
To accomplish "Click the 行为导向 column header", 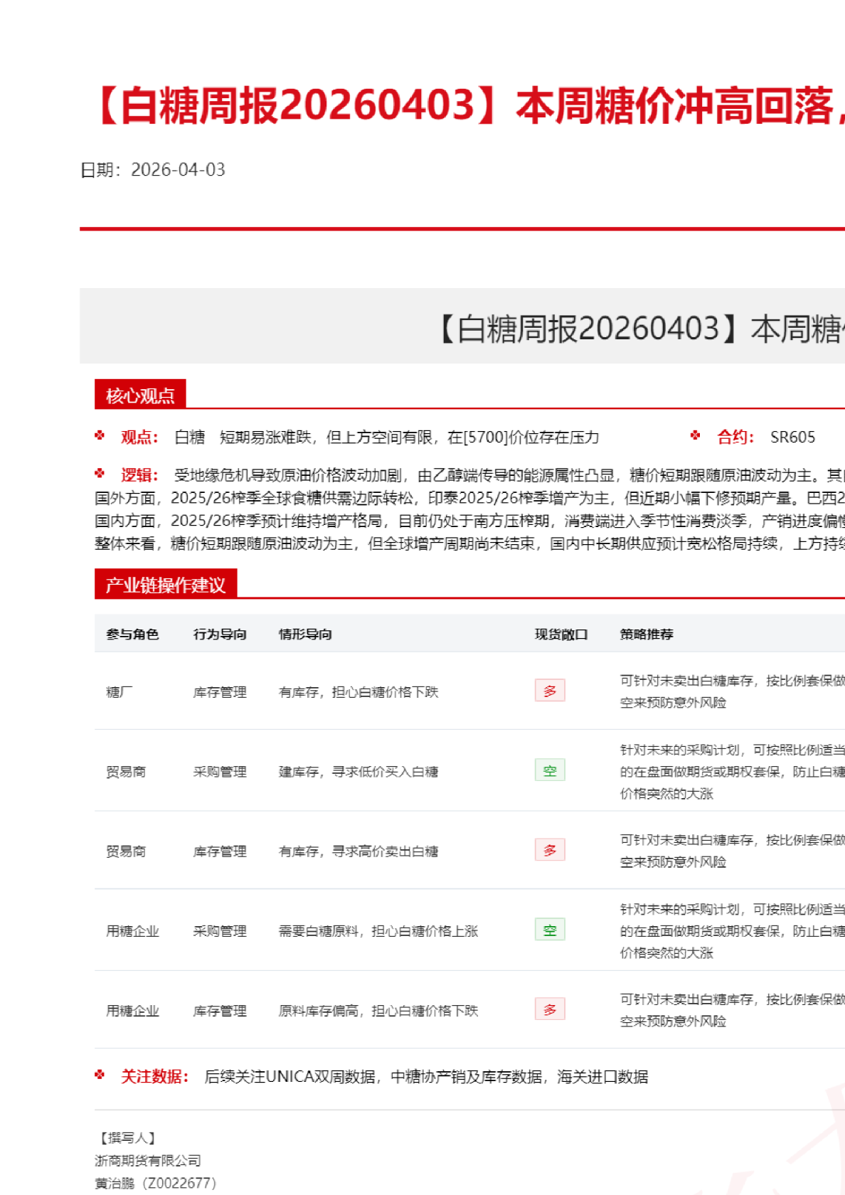I will click(x=220, y=634).
